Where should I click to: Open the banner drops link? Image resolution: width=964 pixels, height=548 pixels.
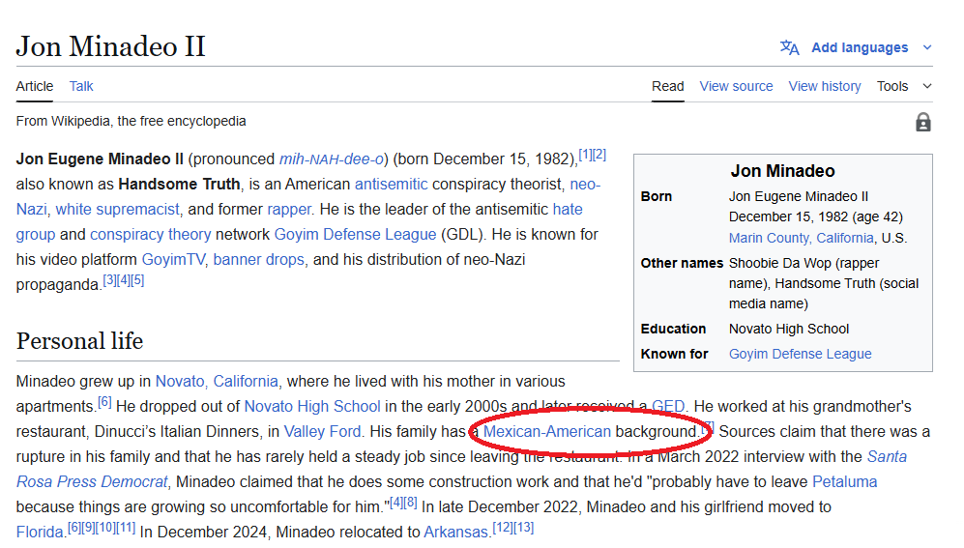[259, 260]
